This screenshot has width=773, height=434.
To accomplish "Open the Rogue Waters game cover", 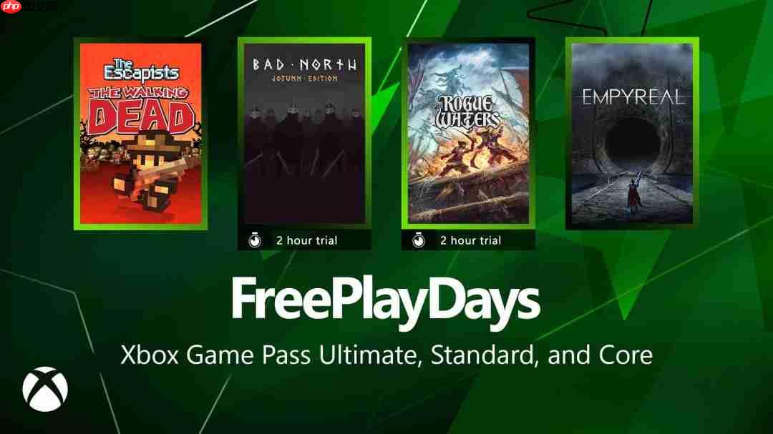I will point(468,134).
